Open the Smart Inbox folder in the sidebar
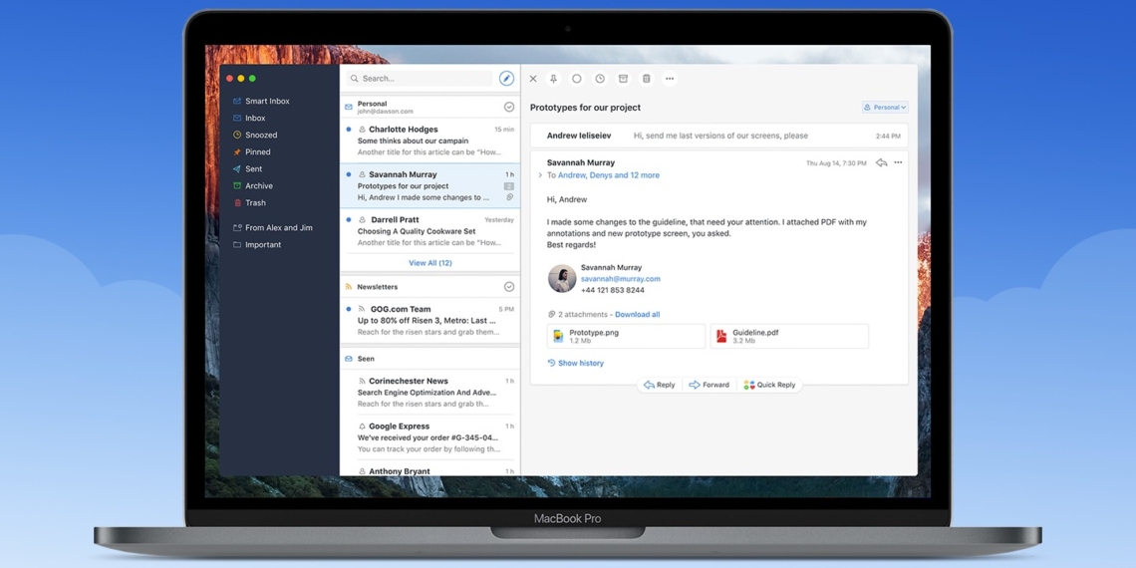This screenshot has height=568, width=1136. 266,101
